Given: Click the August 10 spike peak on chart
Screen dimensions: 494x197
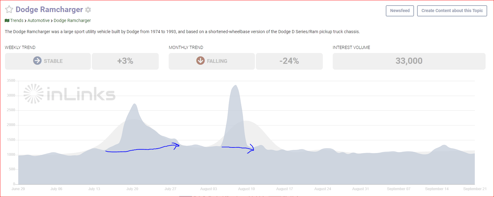Looking at the screenshot, I should coord(235,86).
